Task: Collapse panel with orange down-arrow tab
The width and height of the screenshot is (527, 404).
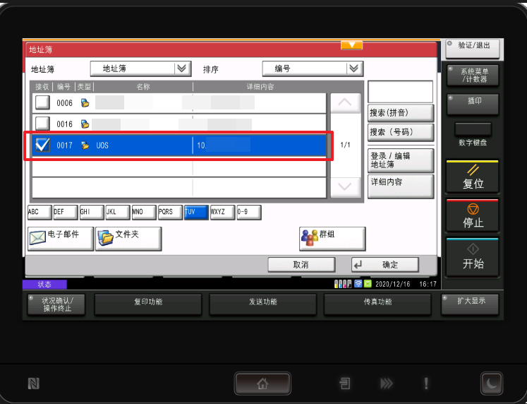Action: (x=351, y=45)
